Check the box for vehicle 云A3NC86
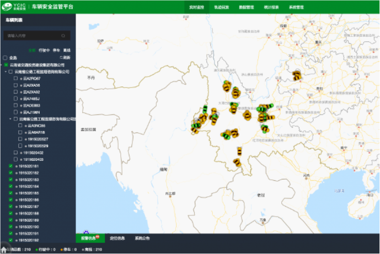The height and width of the screenshot is (254, 380). pyautogui.click(x=20, y=126)
